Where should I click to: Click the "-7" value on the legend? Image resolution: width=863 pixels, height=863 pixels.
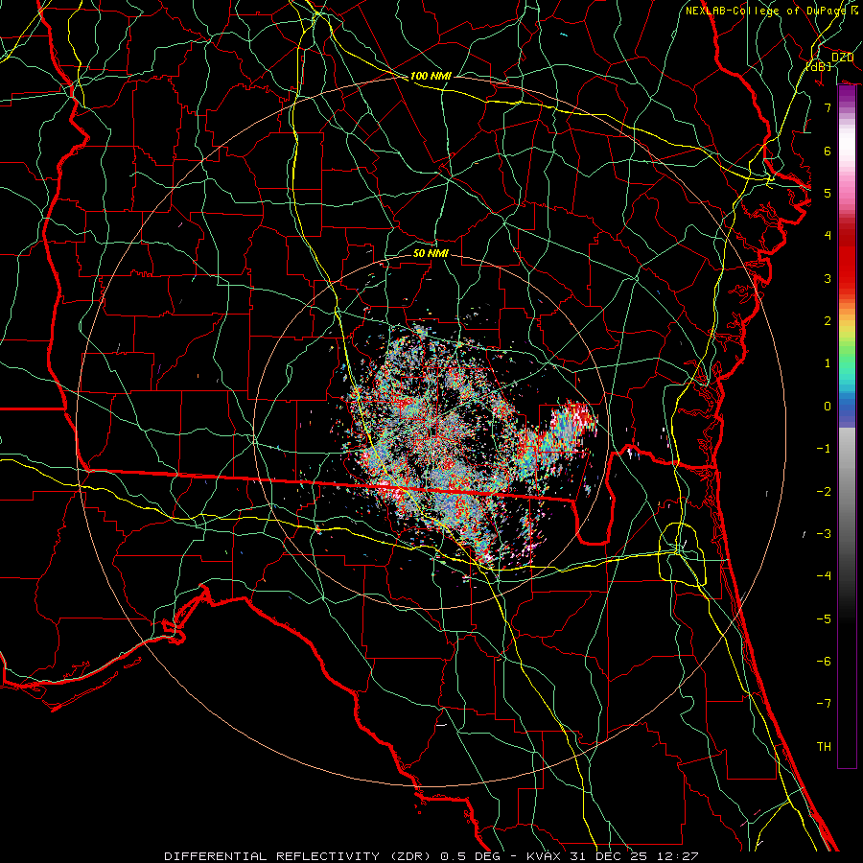click(x=824, y=704)
